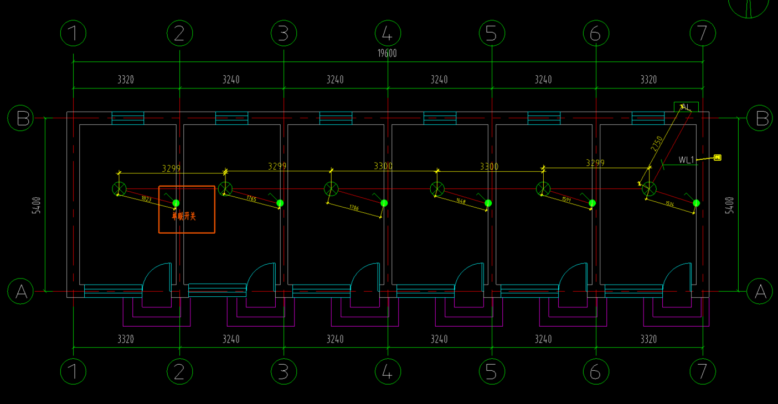Select the AL distribution box symbol
Image resolution: width=778 pixels, height=404 pixels.
coord(686,107)
